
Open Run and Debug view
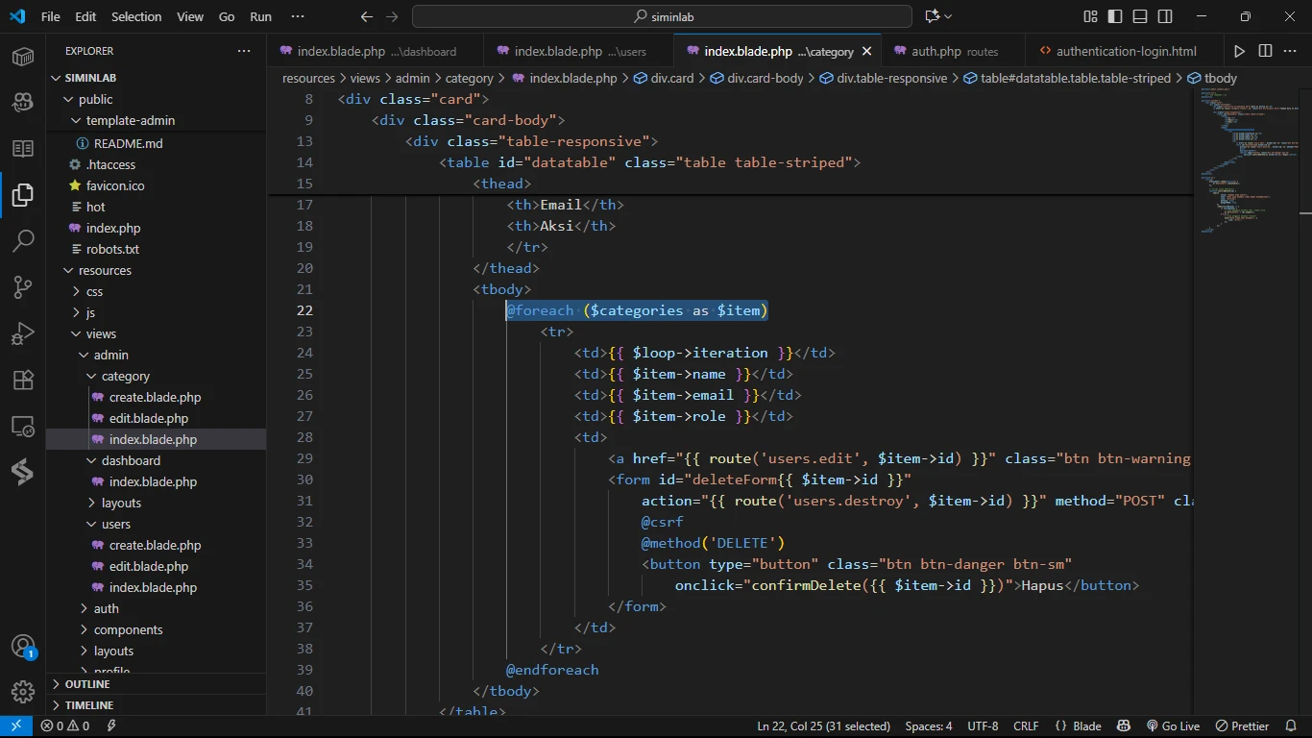point(23,333)
